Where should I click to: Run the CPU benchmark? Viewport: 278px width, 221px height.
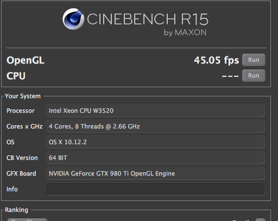(x=254, y=75)
